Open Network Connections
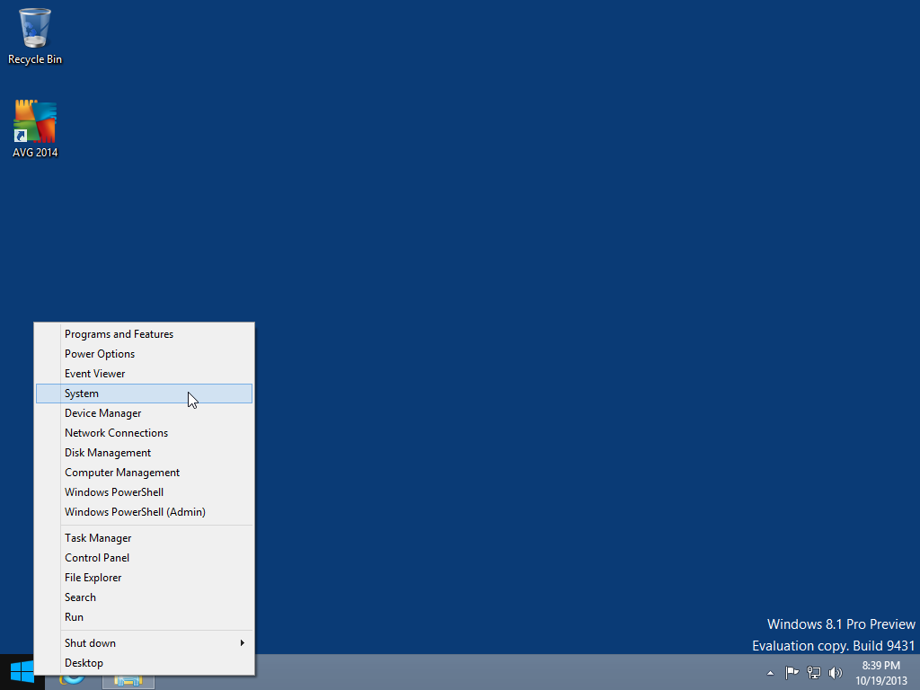Image resolution: width=920 pixels, height=690 pixels. click(x=144, y=433)
